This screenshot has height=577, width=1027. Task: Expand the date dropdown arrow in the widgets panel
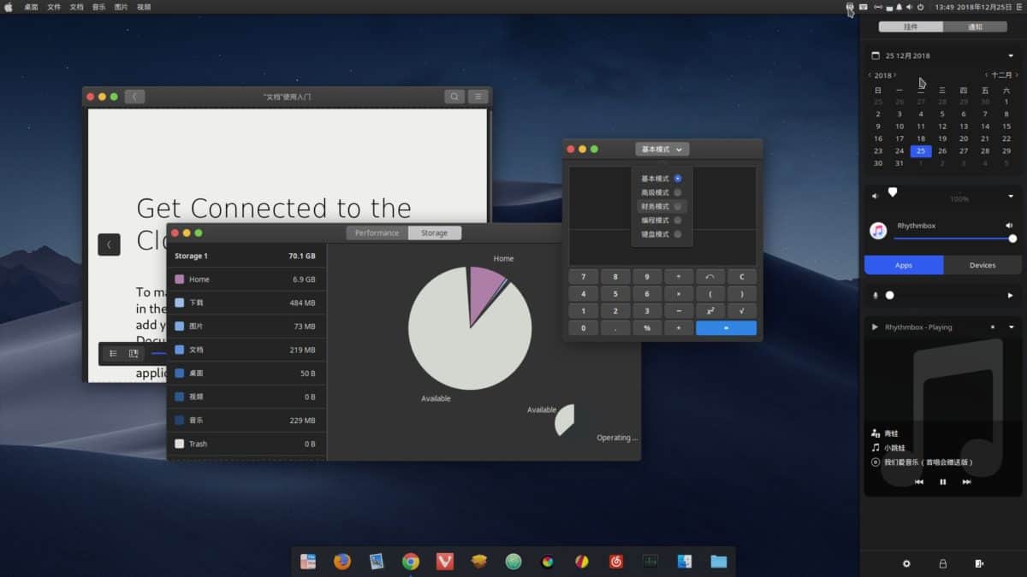click(1011, 55)
